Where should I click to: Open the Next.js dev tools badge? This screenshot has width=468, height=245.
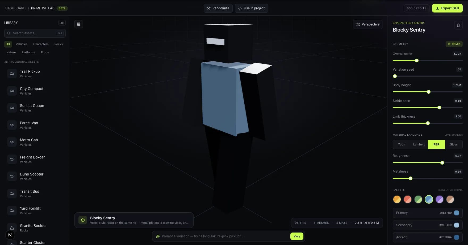point(10,235)
